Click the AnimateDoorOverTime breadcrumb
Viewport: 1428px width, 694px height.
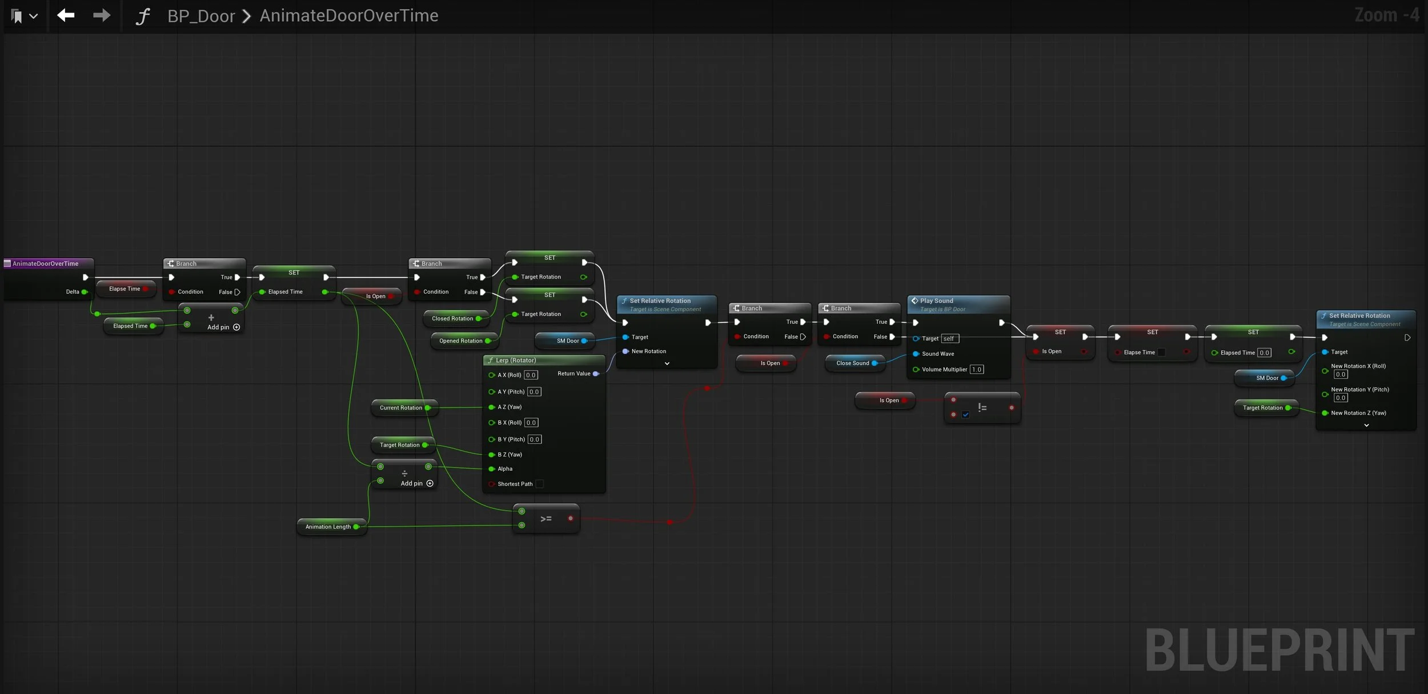tap(349, 15)
